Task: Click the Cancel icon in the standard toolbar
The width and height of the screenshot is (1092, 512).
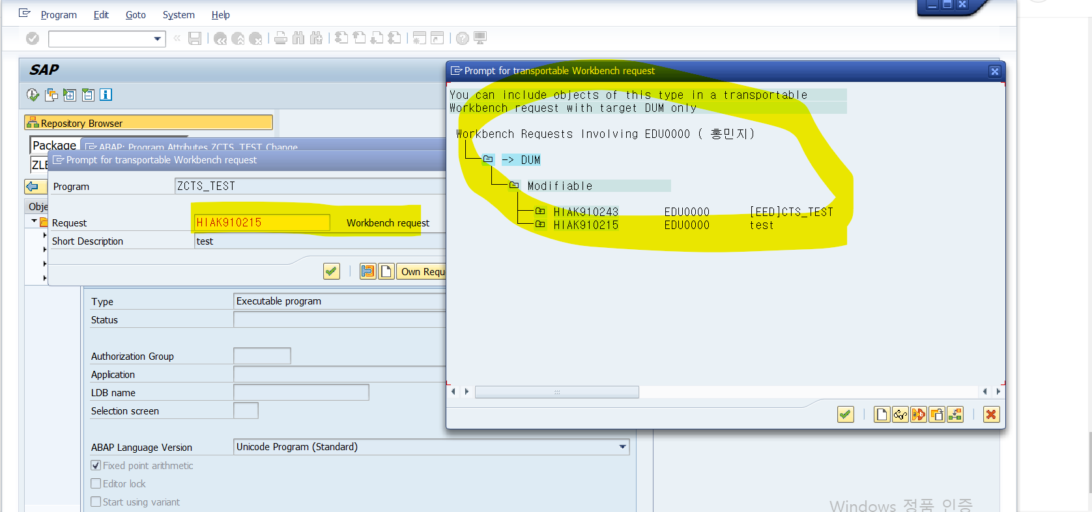Action: pos(255,38)
